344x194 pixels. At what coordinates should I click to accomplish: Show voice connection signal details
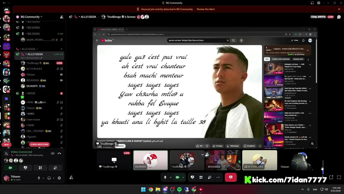6,153
